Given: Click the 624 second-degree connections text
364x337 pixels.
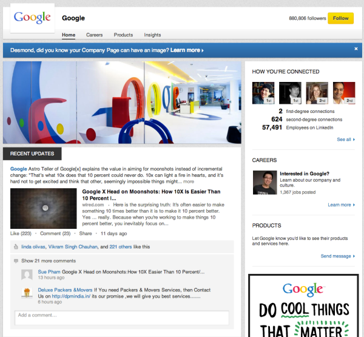Looking at the screenshot, I should coord(306,120).
